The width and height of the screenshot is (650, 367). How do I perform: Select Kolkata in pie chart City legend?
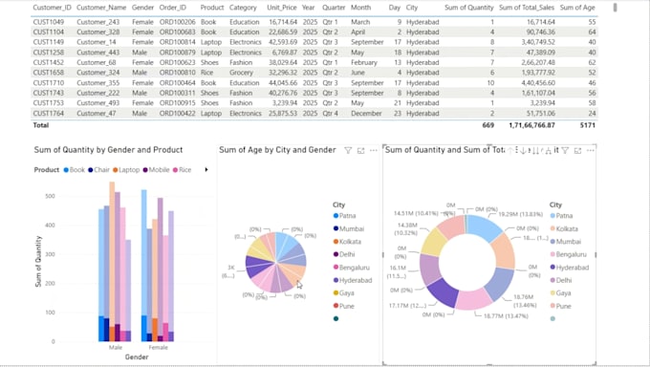pyautogui.click(x=347, y=242)
